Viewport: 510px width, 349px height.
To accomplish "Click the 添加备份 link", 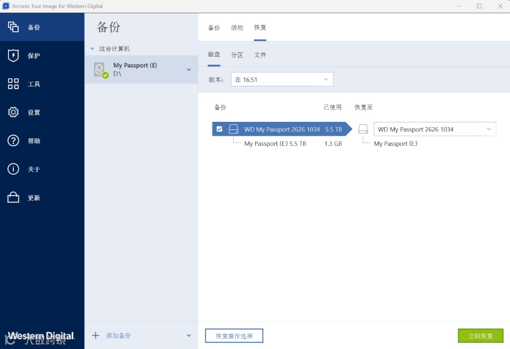I will tap(119, 335).
